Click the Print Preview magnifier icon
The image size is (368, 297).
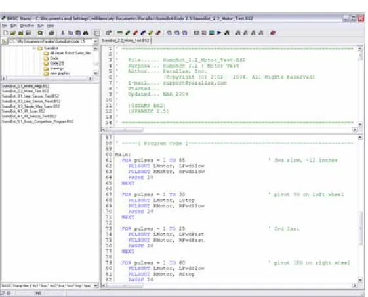pyautogui.click(x=41, y=33)
